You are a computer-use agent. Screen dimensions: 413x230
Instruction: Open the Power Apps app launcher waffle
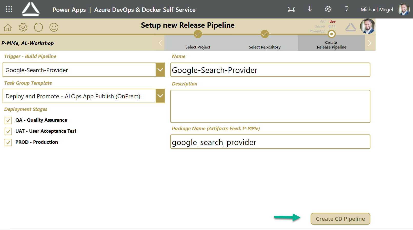[9, 9]
